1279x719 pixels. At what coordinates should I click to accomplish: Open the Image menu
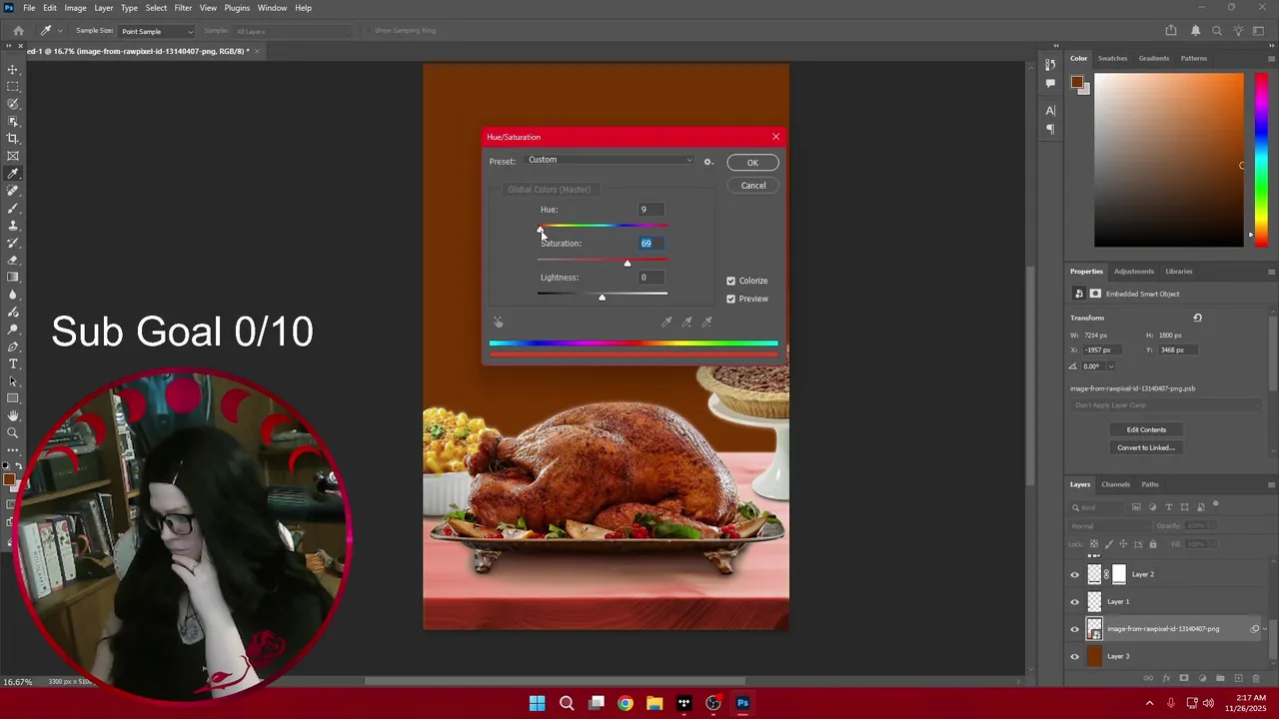click(75, 8)
